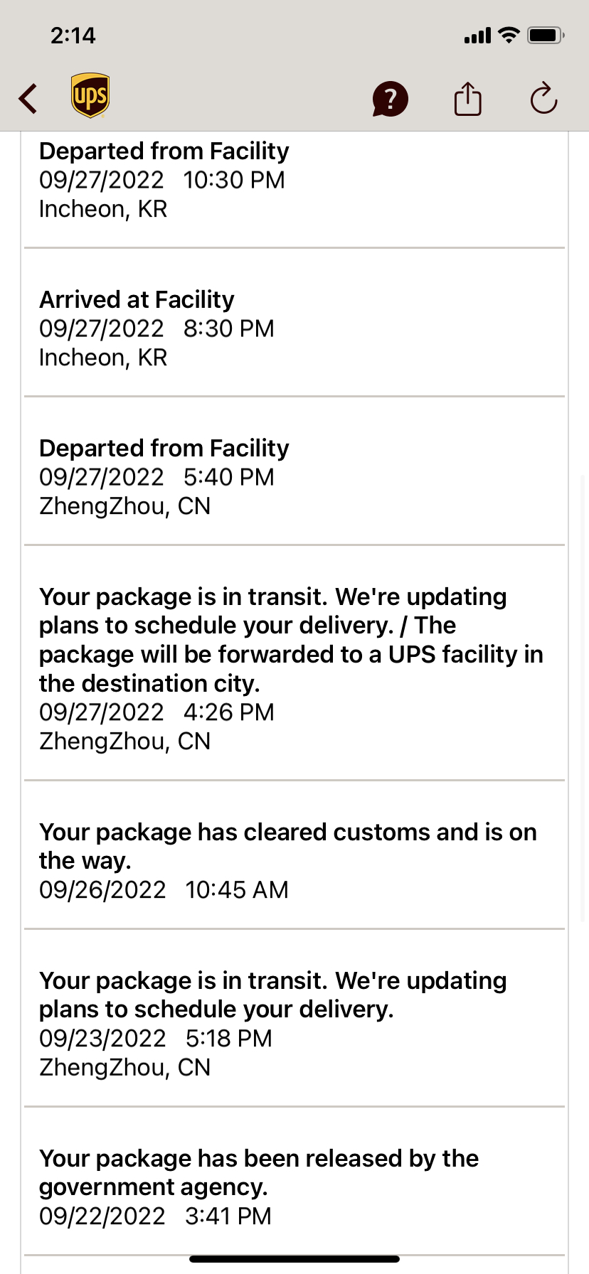Tap the 5:40 PM Departed from Facility heading
Image resolution: width=589 pixels, height=1274 pixels.
pos(164,449)
